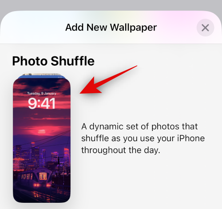The image size is (222, 209).
Task: Click the red clouds above the clock
Action: (x=42, y=85)
